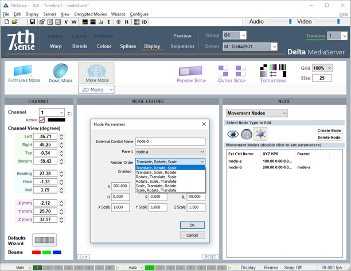Click the External Control Name field
The height and width of the screenshot is (271, 351).
tap(170, 142)
